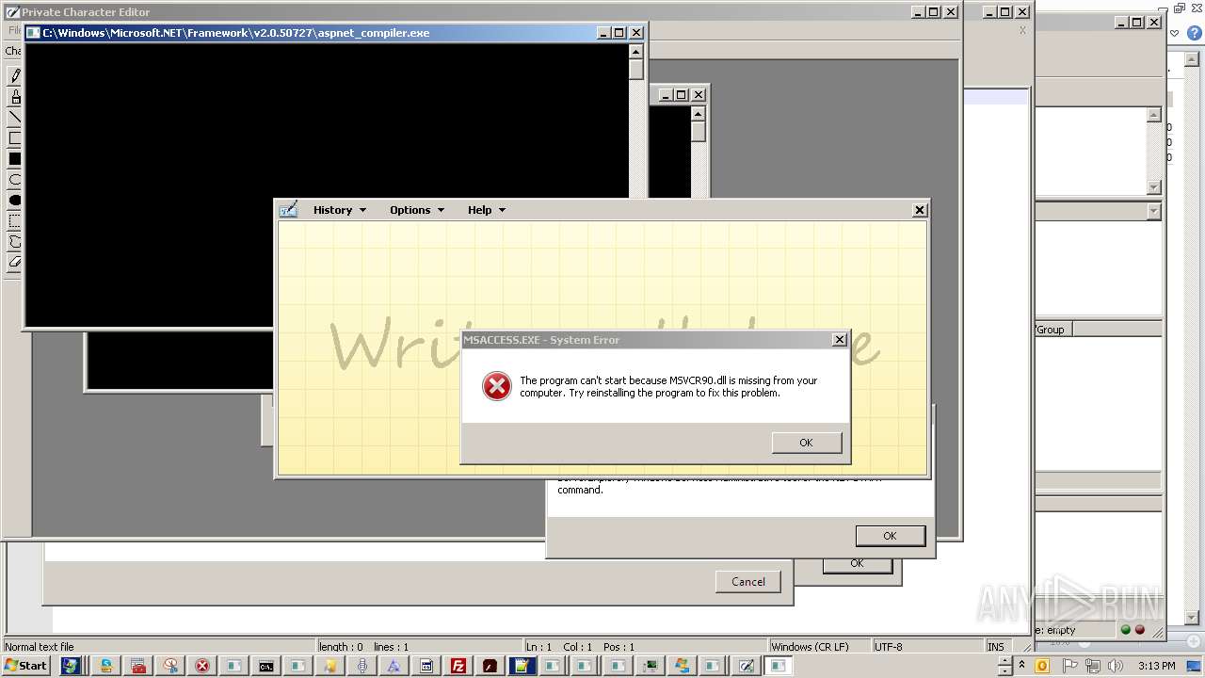
Task: Click the red error icon in MSACCESS dialog
Action: pyautogui.click(x=496, y=386)
